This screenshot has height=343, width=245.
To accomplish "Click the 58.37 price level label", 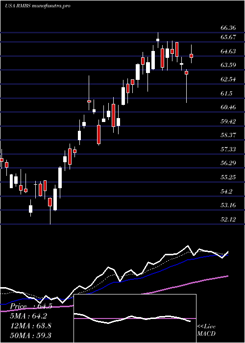I will (228, 135).
